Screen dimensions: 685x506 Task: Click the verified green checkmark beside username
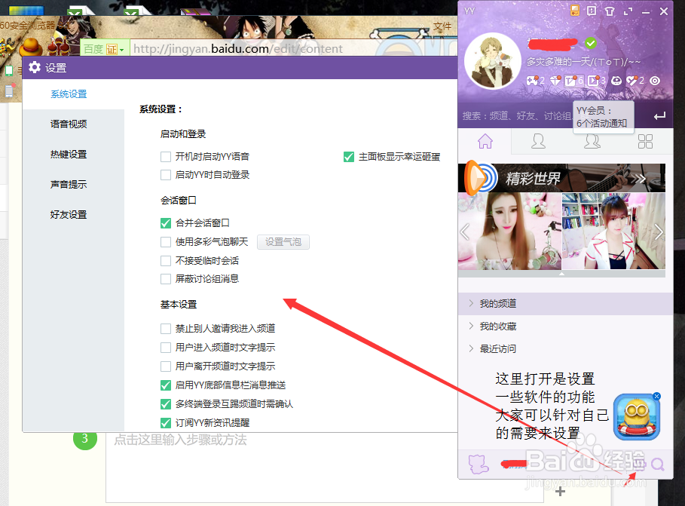(591, 43)
